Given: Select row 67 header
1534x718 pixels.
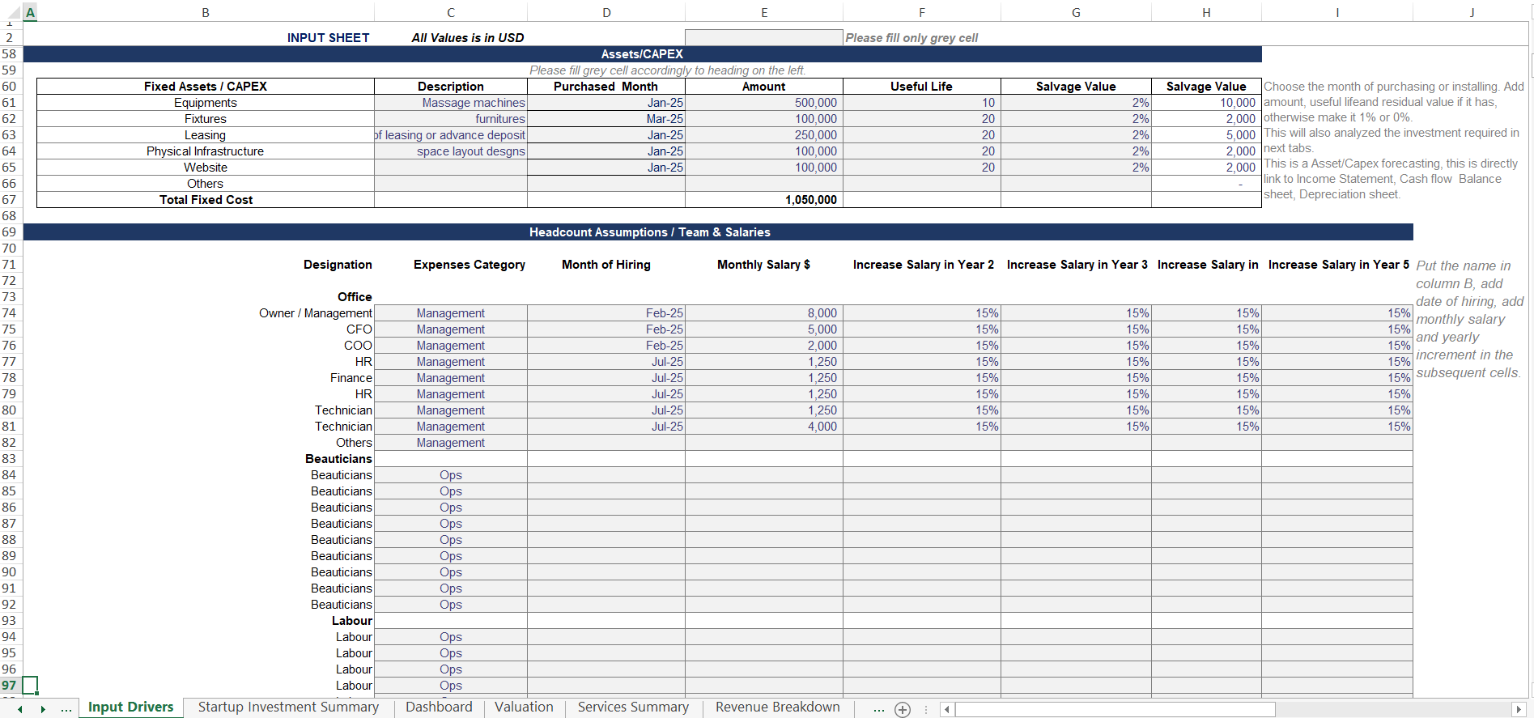Looking at the screenshot, I should [10, 200].
